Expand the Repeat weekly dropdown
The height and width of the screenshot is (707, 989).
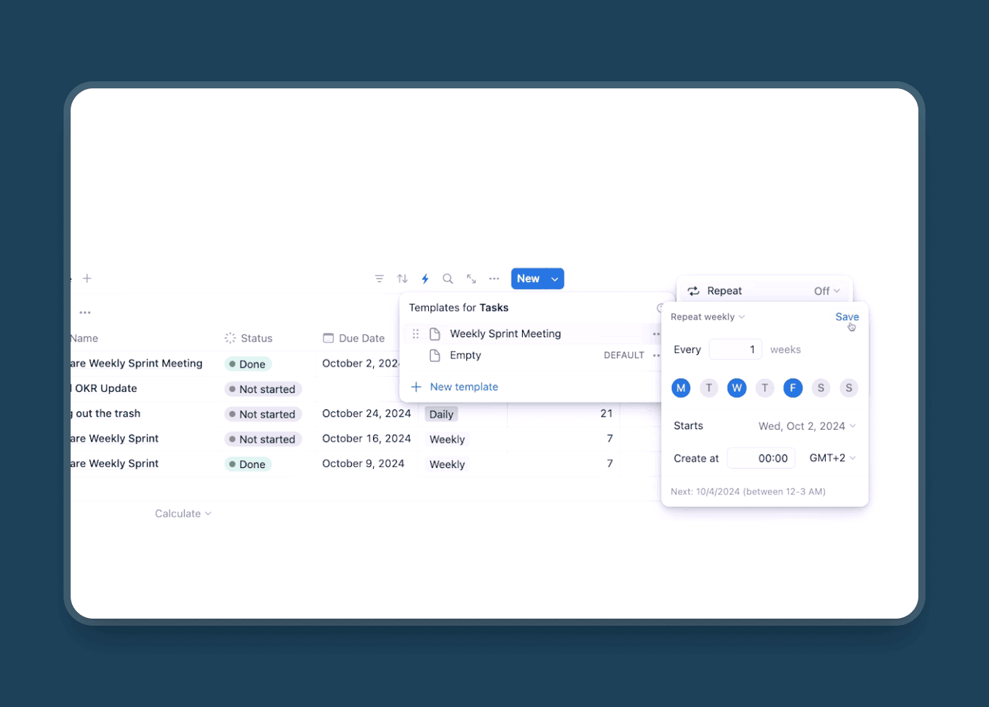(707, 317)
